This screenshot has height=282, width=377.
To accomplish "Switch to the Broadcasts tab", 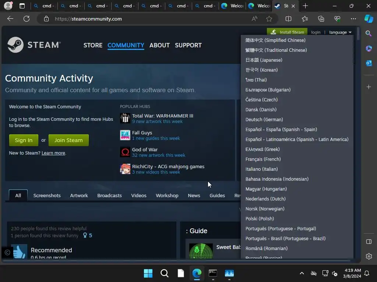I will point(109,195).
